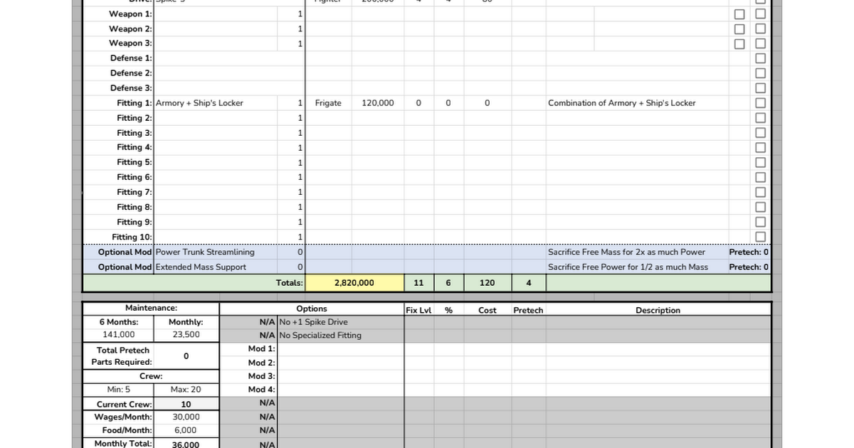Click the Total Pretech Parts Required value
854x448 pixels.
186,356
